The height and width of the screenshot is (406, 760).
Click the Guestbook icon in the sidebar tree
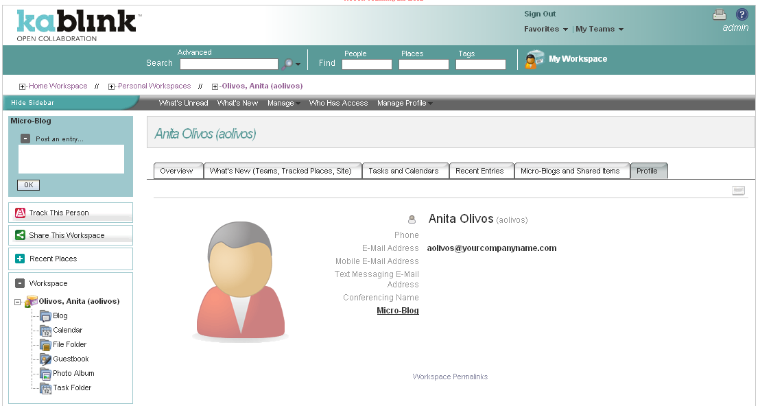(45, 359)
